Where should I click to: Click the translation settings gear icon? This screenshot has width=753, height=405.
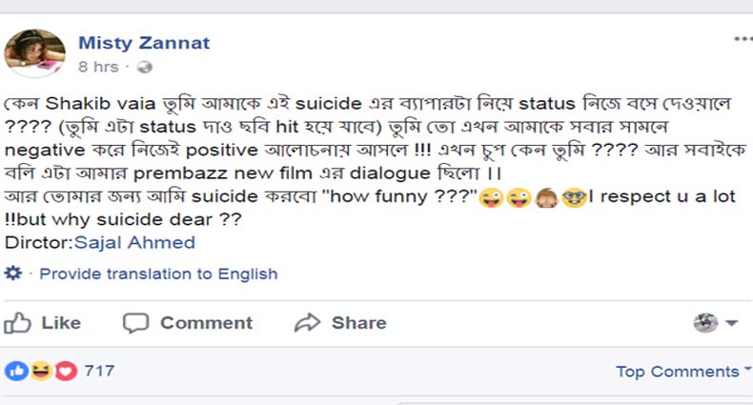coord(13,273)
